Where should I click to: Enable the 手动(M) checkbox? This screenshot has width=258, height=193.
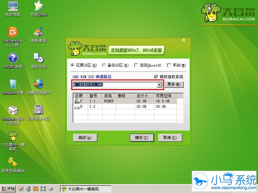tap(169, 66)
